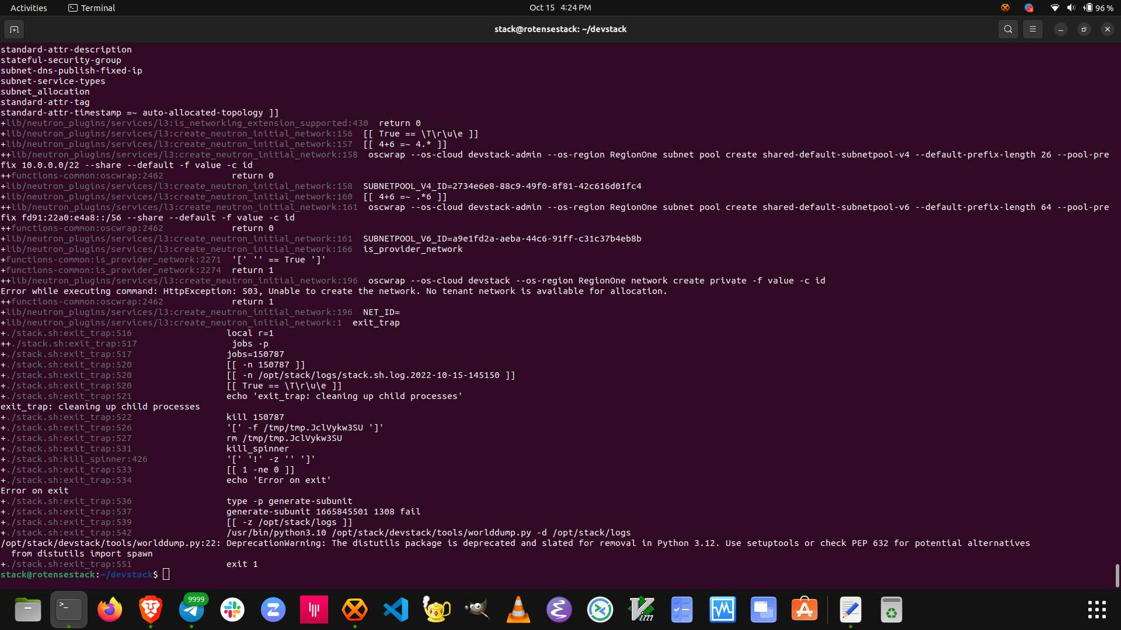Open the blue windows app in the dock

pyautogui.click(x=764, y=610)
